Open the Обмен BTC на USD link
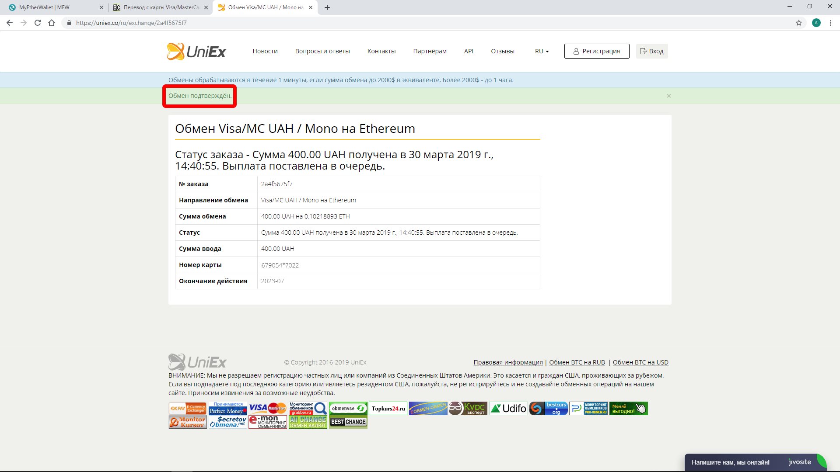 click(x=640, y=362)
